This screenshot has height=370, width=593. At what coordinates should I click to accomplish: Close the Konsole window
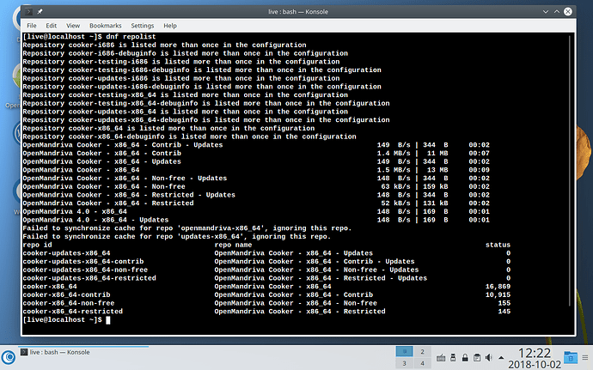tap(568, 12)
